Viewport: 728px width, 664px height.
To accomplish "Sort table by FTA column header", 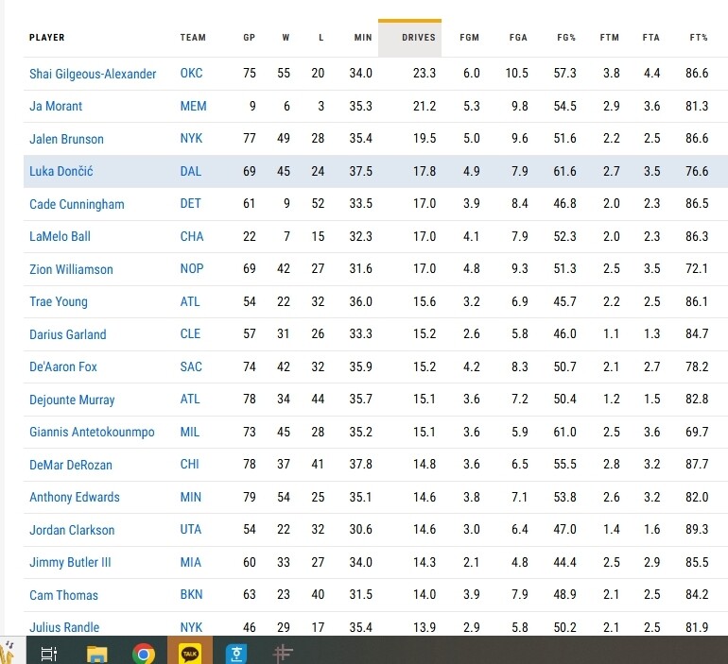I will click(650, 38).
